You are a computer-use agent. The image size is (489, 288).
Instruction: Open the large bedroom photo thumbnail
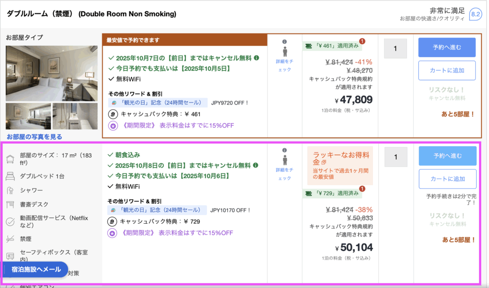coord(51,73)
